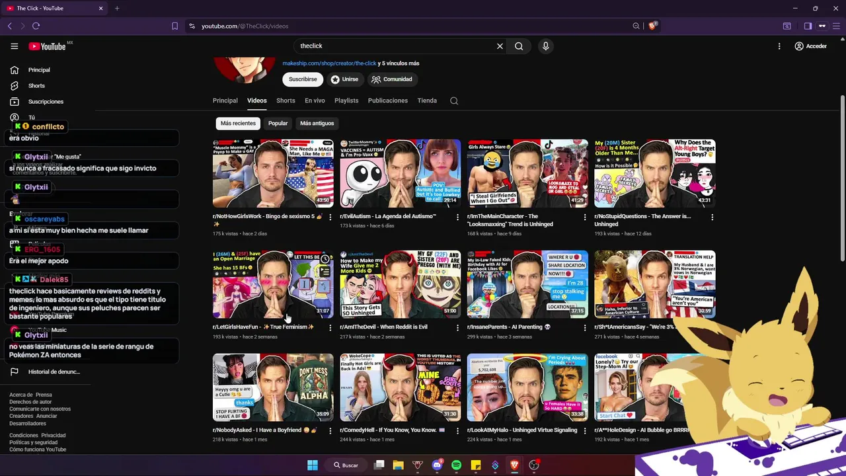Open Spotify from the taskbar
The height and width of the screenshot is (476, 846).
pos(456,465)
